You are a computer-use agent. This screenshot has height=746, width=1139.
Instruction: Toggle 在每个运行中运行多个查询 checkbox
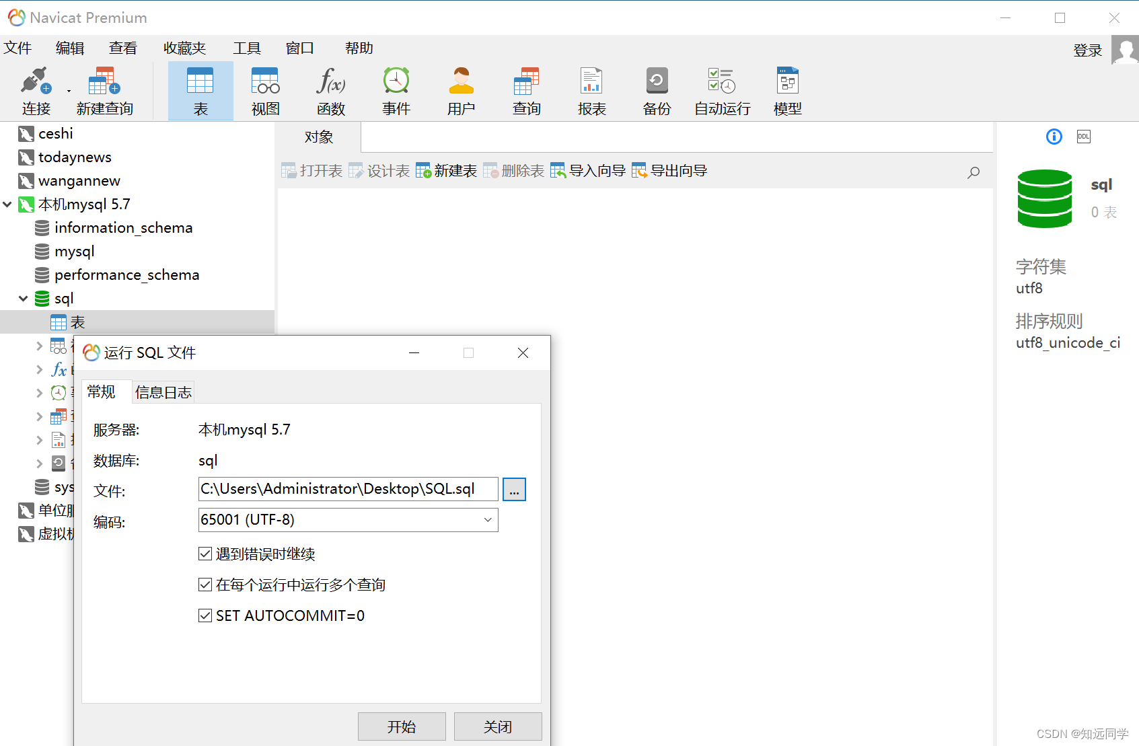pyautogui.click(x=205, y=585)
